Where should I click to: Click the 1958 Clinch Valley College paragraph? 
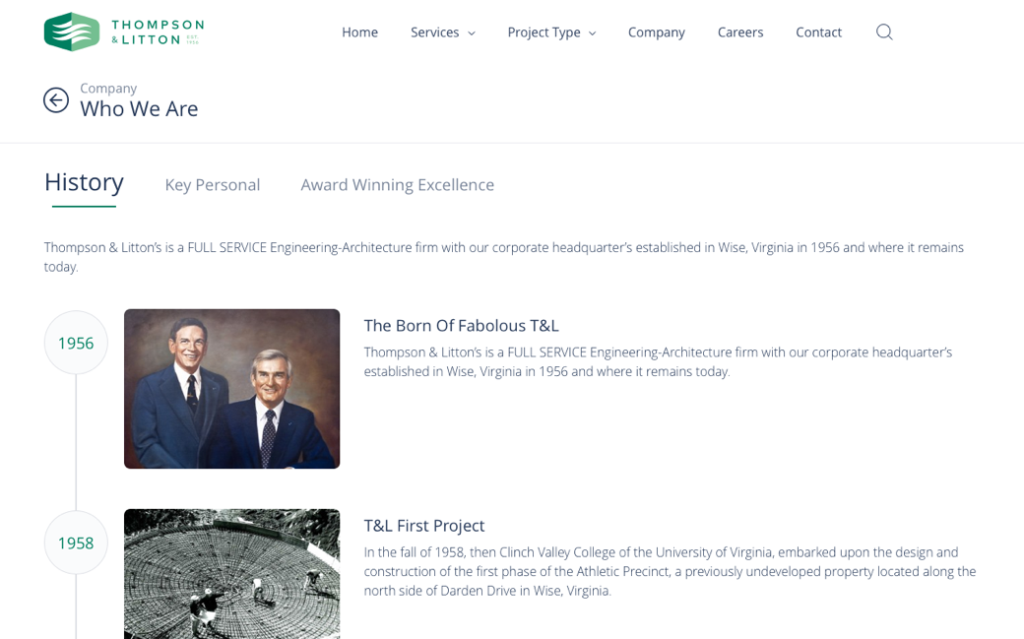(671, 571)
